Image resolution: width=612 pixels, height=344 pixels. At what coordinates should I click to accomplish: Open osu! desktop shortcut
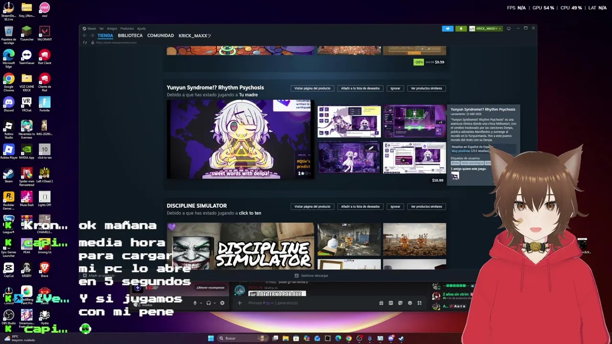pos(44,11)
